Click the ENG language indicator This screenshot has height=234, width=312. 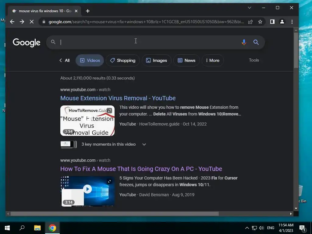(x=271, y=228)
